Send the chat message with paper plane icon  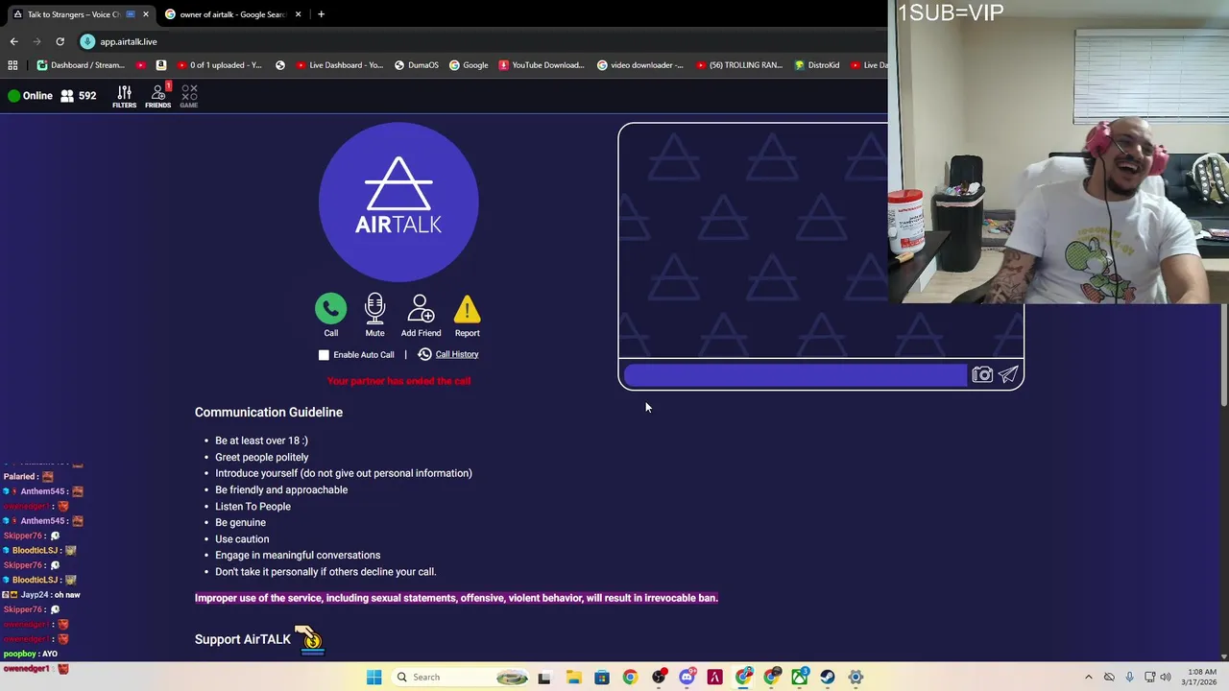[1008, 375]
